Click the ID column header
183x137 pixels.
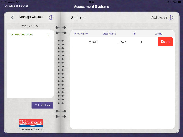(x=135, y=34)
